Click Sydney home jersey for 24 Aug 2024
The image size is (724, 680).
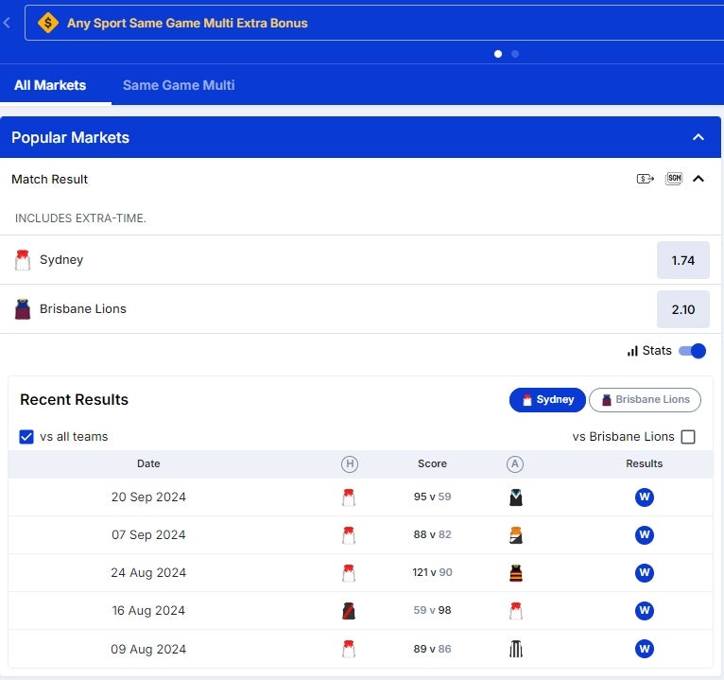349,573
